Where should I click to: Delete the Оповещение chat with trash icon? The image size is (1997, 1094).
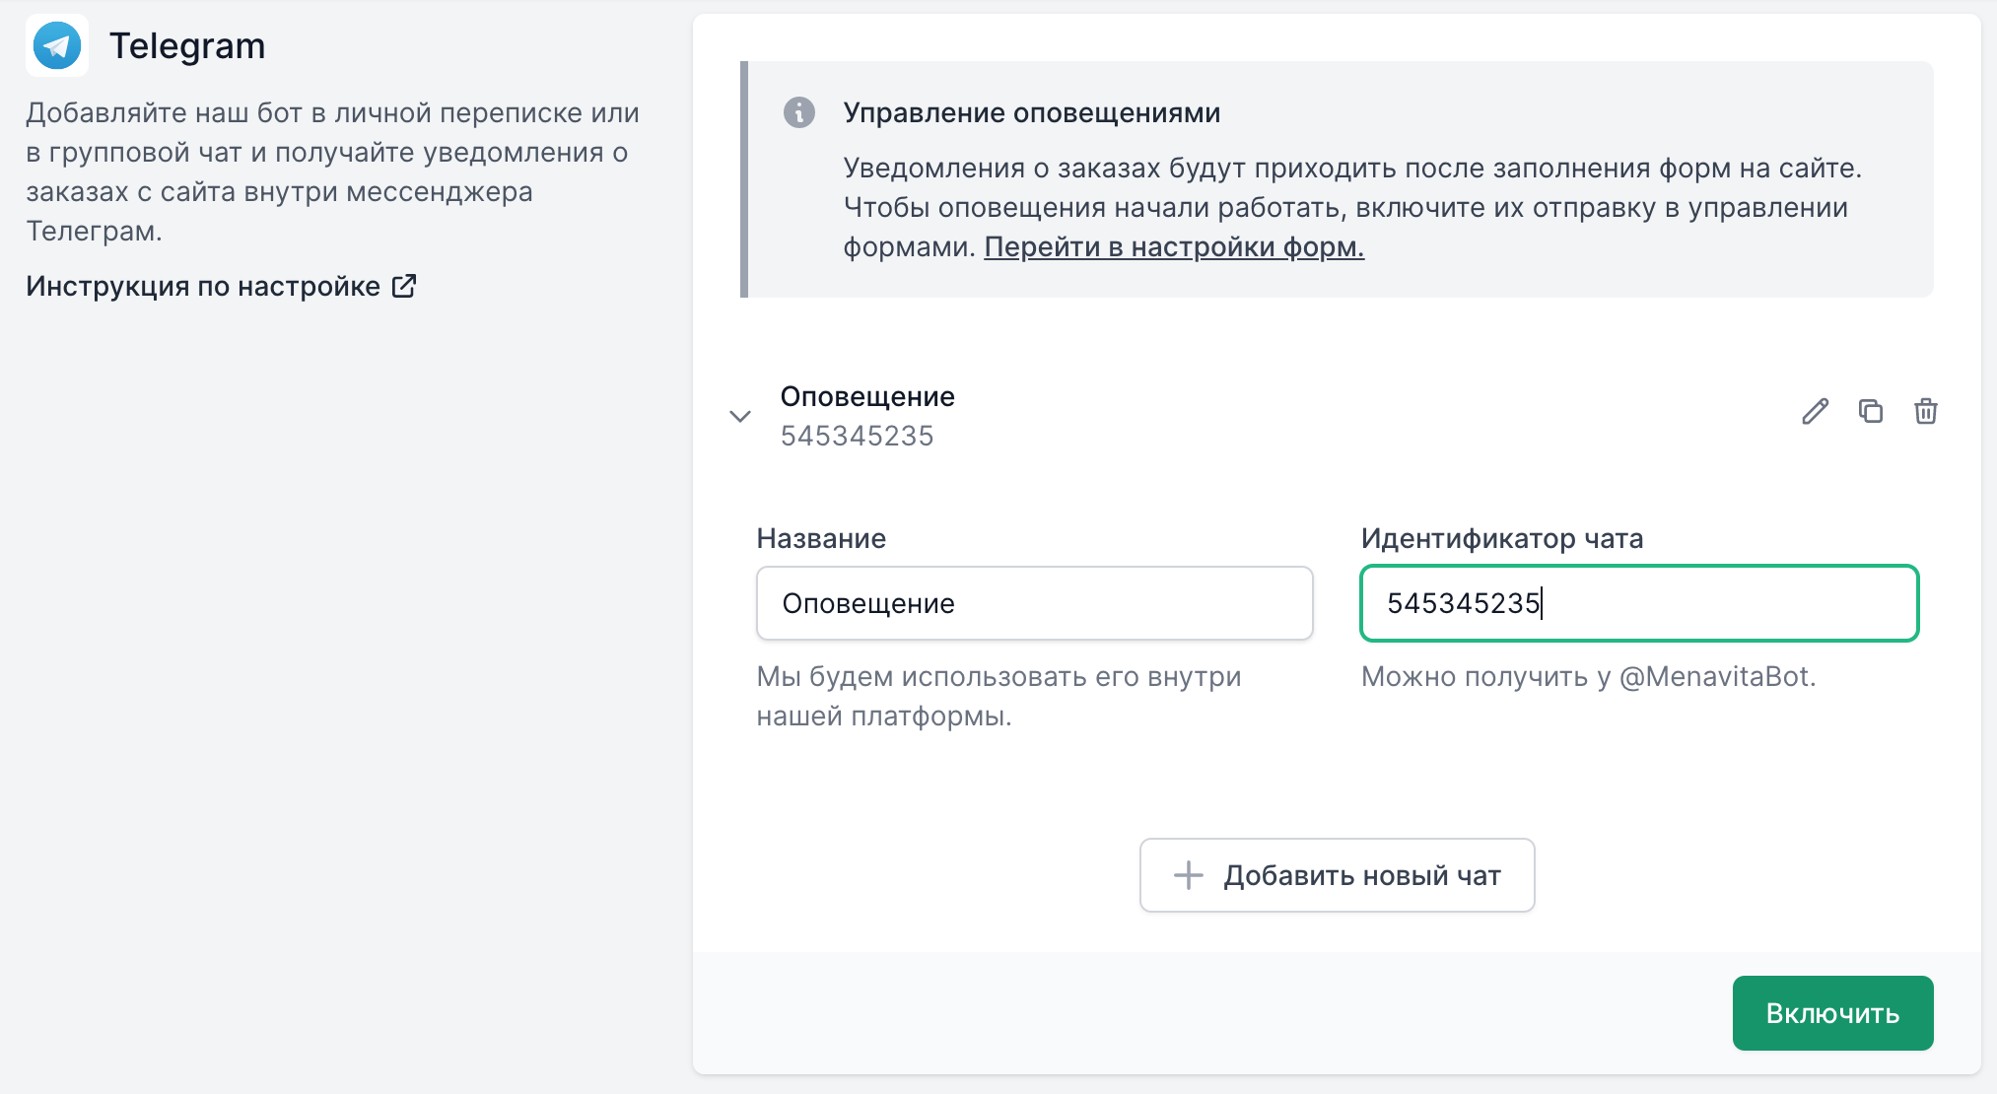click(1925, 411)
